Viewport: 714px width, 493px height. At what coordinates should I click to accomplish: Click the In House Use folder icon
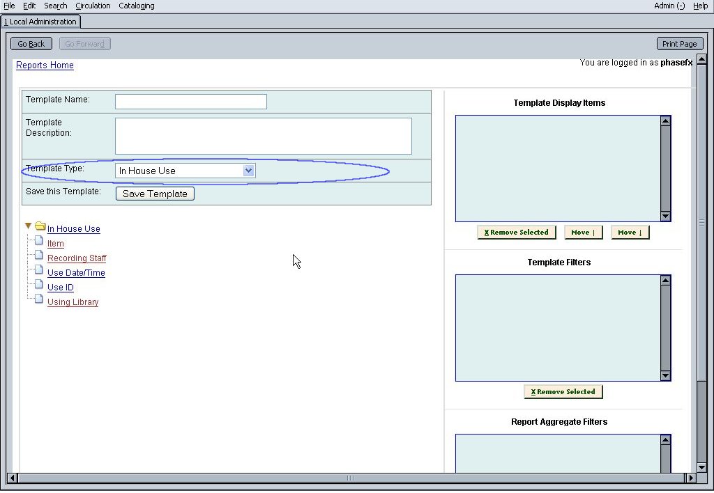[40, 226]
